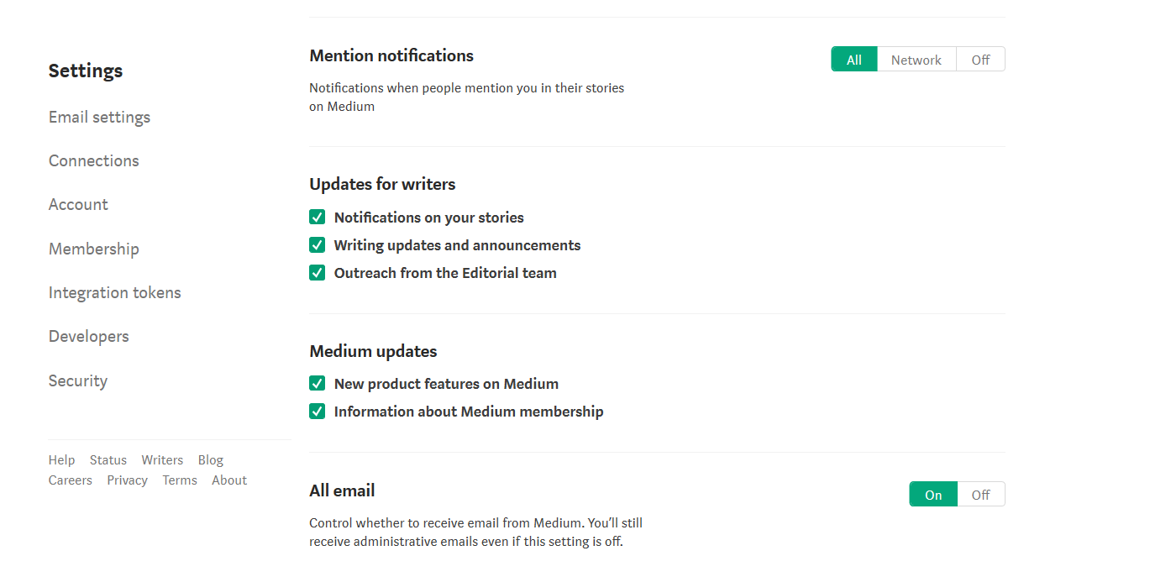View the Membership section
Image resolution: width=1150 pixels, height=577 pixels.
point(93,249)
